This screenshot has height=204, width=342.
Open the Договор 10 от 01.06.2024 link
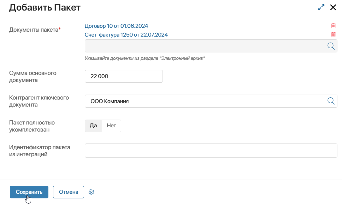pyautogui.click(x=116, y=26)
